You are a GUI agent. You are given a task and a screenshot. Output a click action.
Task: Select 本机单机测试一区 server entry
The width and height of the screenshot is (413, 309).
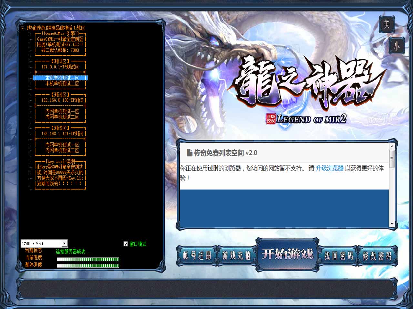click(x=60, y=78)
